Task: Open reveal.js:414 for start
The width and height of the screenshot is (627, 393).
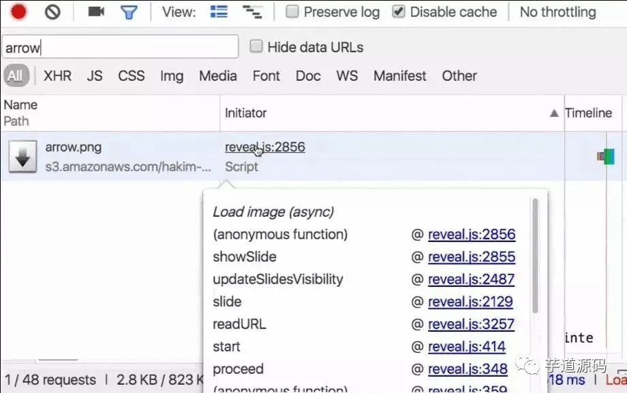Action: 467,346
